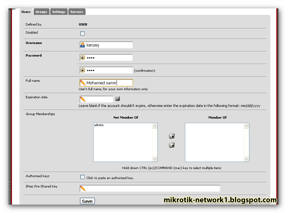Click the Group Memberships label
Image resolution: width=287 pixels, height=213 pixels.
pos(40,114)
